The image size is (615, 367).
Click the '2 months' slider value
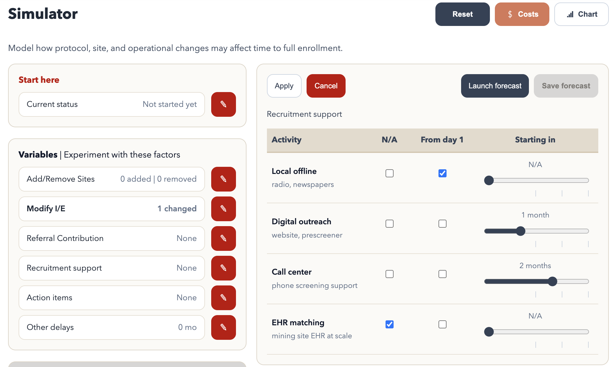pos(535,266)
